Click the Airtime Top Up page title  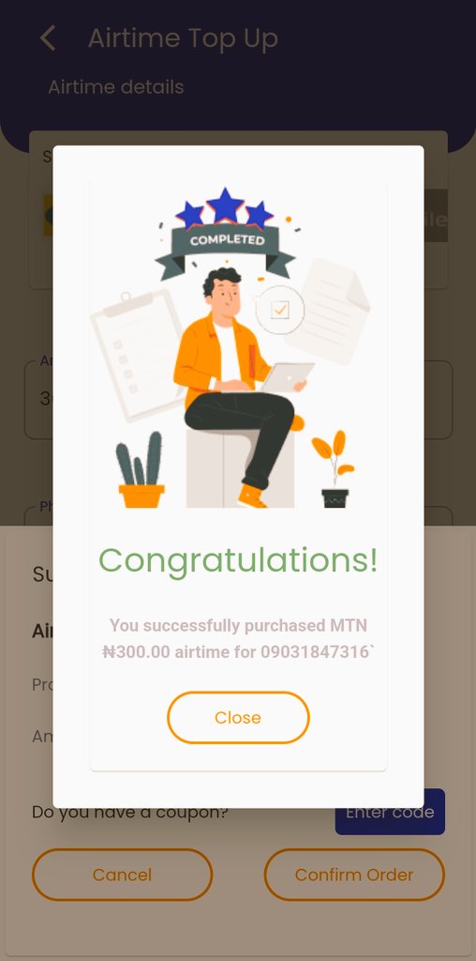(183, 38)
